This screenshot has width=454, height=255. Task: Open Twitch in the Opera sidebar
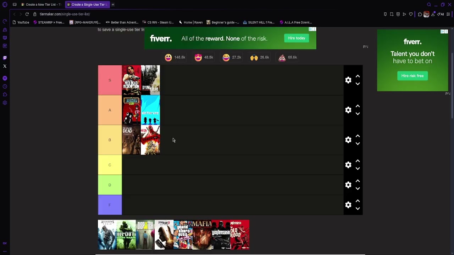pyautogui.click(x=5, y=58)
